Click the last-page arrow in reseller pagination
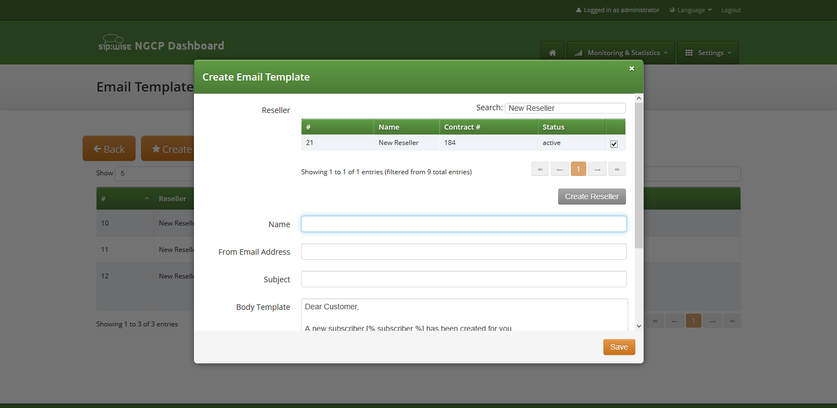 pyautogui.click(x=617, y=169)
